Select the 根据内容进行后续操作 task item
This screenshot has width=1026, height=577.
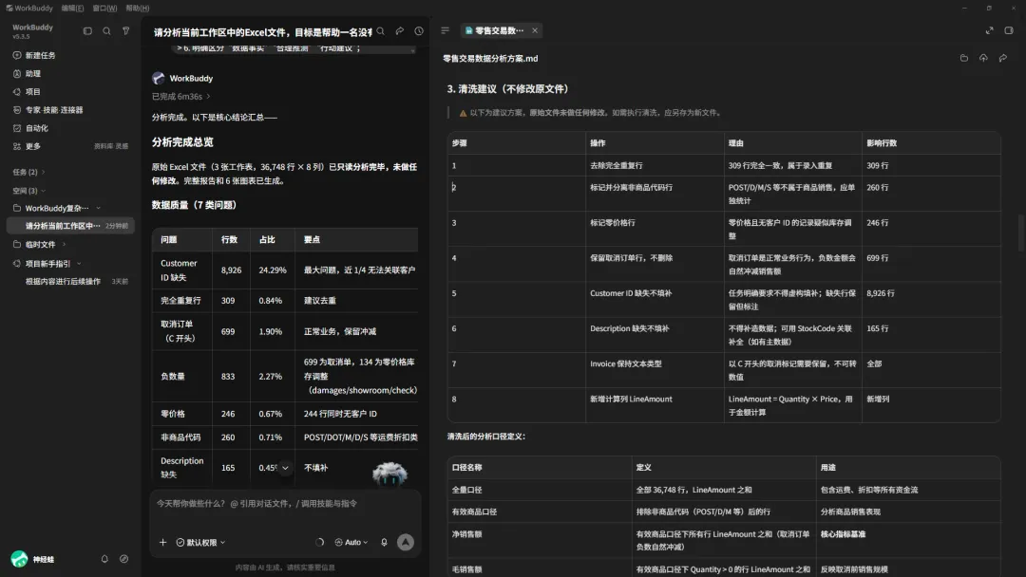point(63,282)
